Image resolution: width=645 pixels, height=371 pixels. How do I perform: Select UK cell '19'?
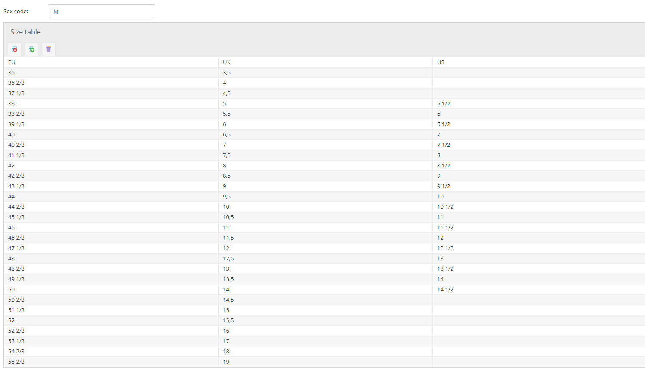point(325,362)
